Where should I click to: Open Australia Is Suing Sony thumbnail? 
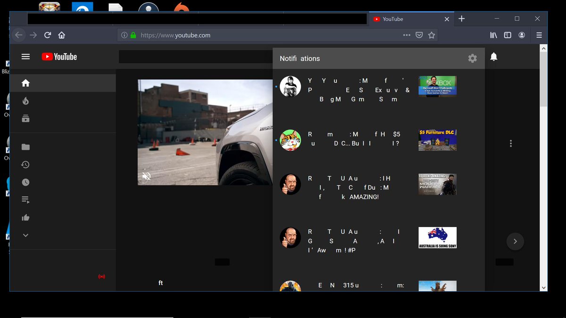tap(437, 237)
